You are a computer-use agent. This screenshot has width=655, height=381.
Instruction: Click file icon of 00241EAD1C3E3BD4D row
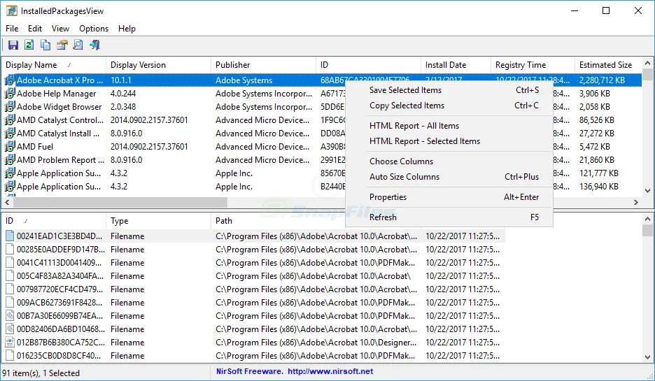tap(10, 236)
